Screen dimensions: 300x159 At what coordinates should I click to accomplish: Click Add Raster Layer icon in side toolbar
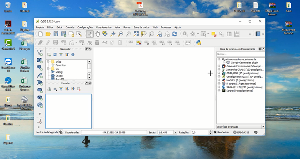point(40,60)
